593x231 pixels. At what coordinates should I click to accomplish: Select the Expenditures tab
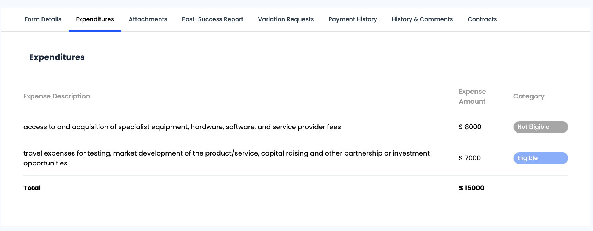(95, 19)
